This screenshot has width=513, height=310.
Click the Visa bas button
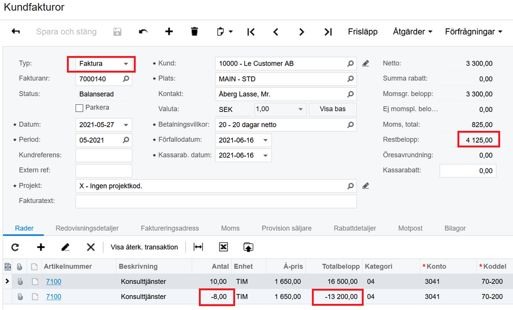point(333,109)
